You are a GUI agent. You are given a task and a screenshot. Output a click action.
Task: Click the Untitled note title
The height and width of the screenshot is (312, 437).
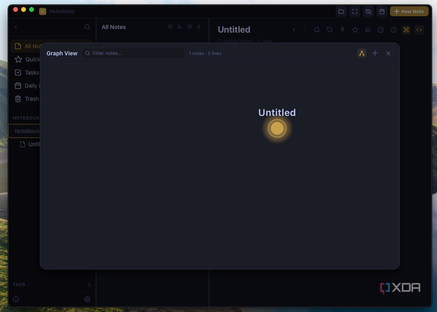234,30
